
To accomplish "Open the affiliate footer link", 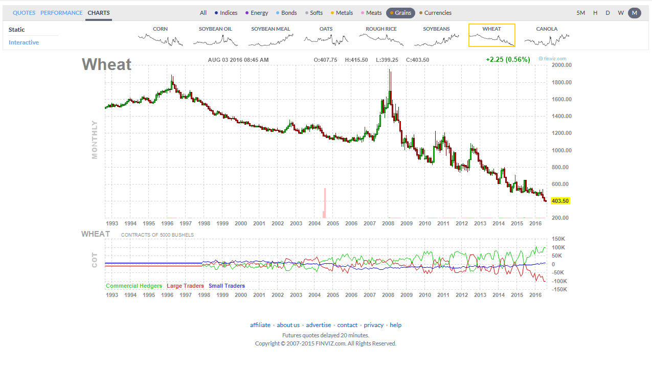I will click(260, 325).
